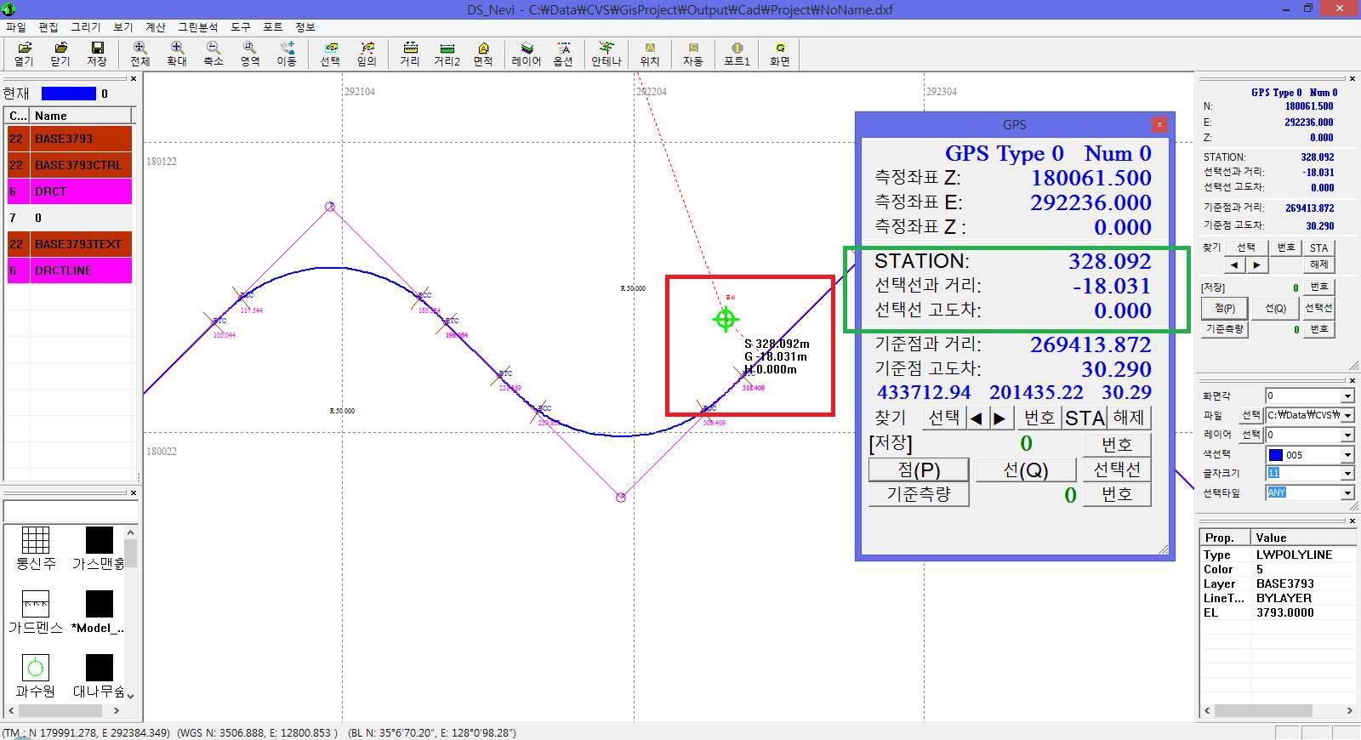Click 선택 button beside 파일 in side panel
The width and height of the screenshot is (1361, 740).
click(1250, 416)
